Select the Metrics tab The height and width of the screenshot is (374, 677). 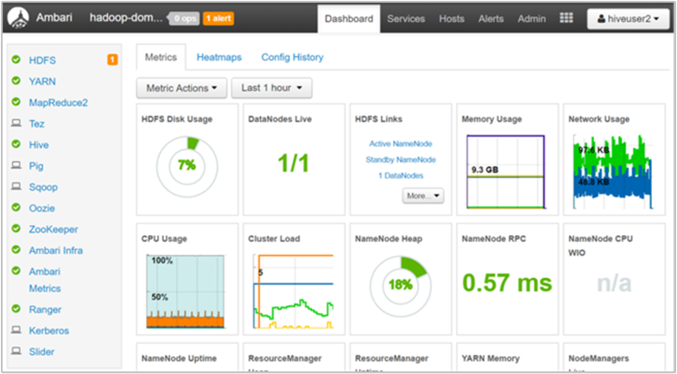click(161, 57)
